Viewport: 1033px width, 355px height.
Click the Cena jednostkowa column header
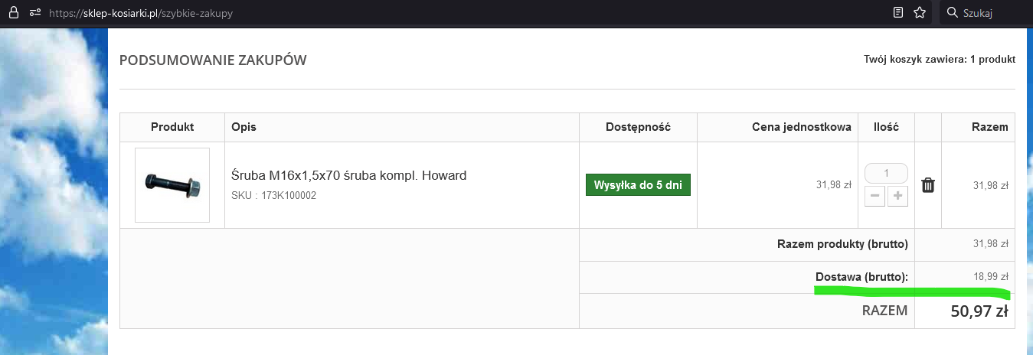[x=801, y=127]
